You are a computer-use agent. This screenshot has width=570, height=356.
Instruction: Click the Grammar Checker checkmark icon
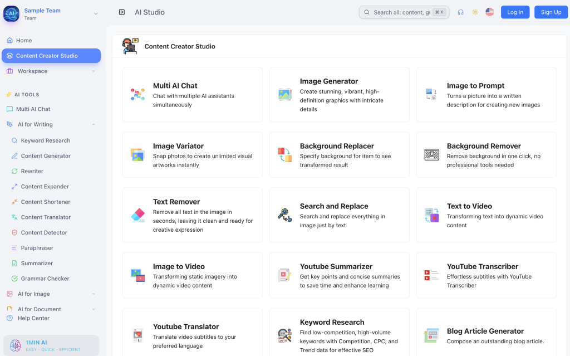pyautogui.click(x=14, y=279)
